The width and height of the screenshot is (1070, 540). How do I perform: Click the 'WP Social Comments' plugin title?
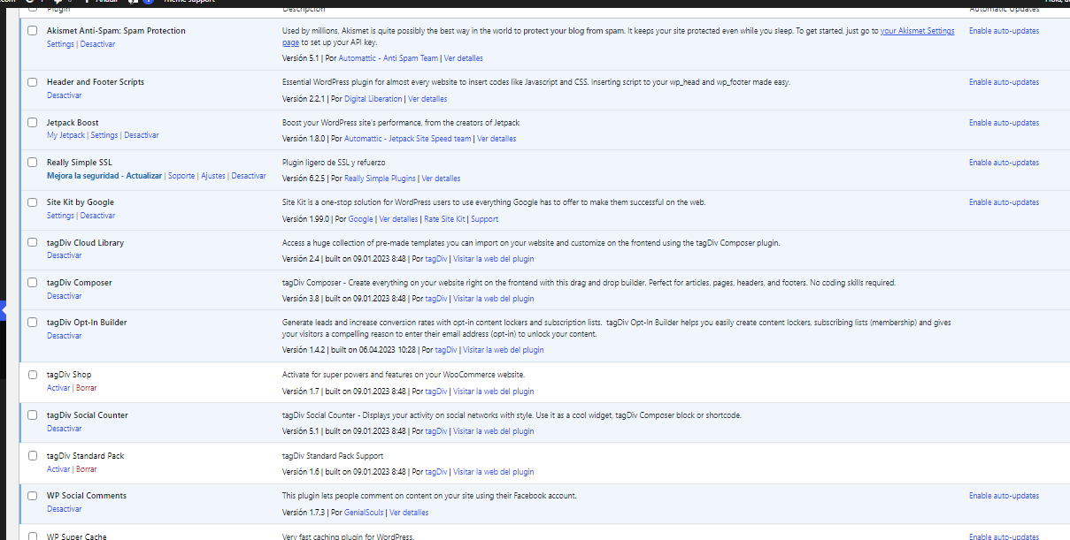pos(87,496)
